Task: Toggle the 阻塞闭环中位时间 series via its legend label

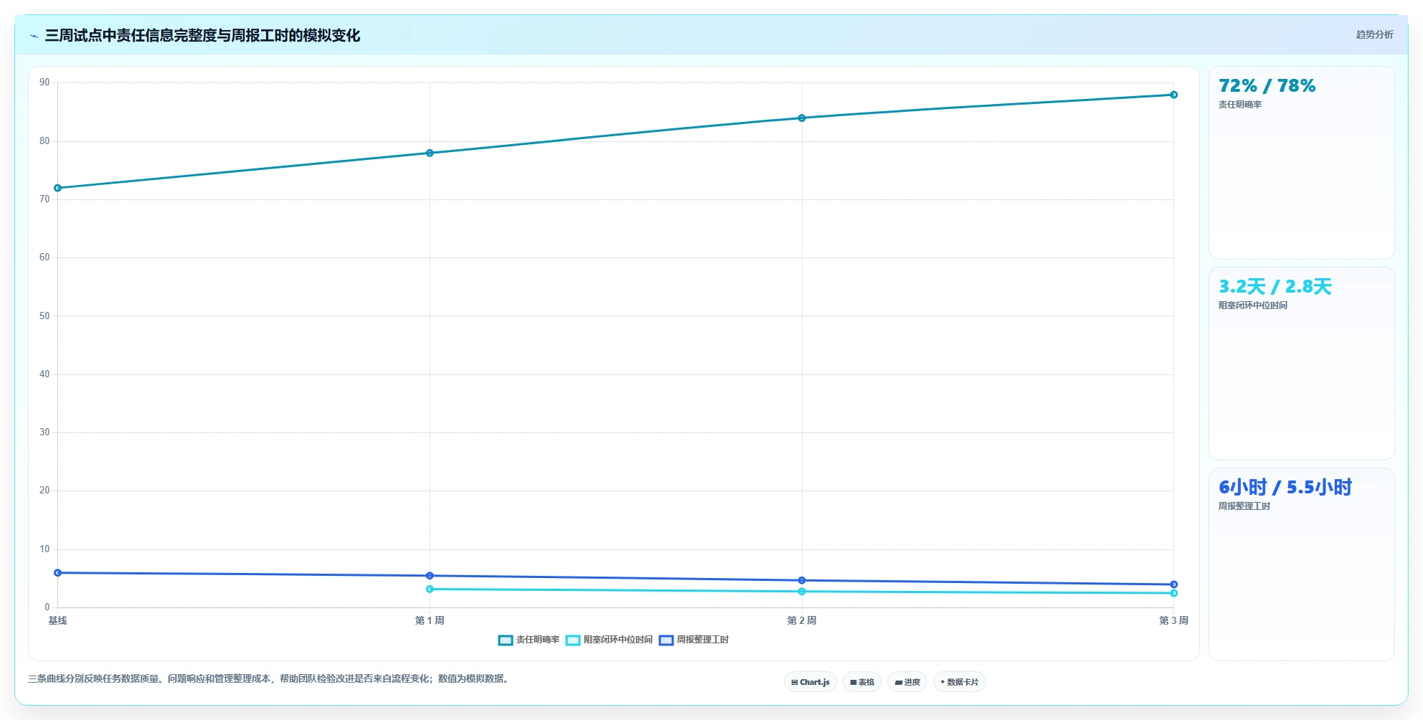Action: coord(618,640)
